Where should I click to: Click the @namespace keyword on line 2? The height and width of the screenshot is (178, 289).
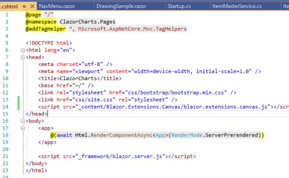coord(41,22)
